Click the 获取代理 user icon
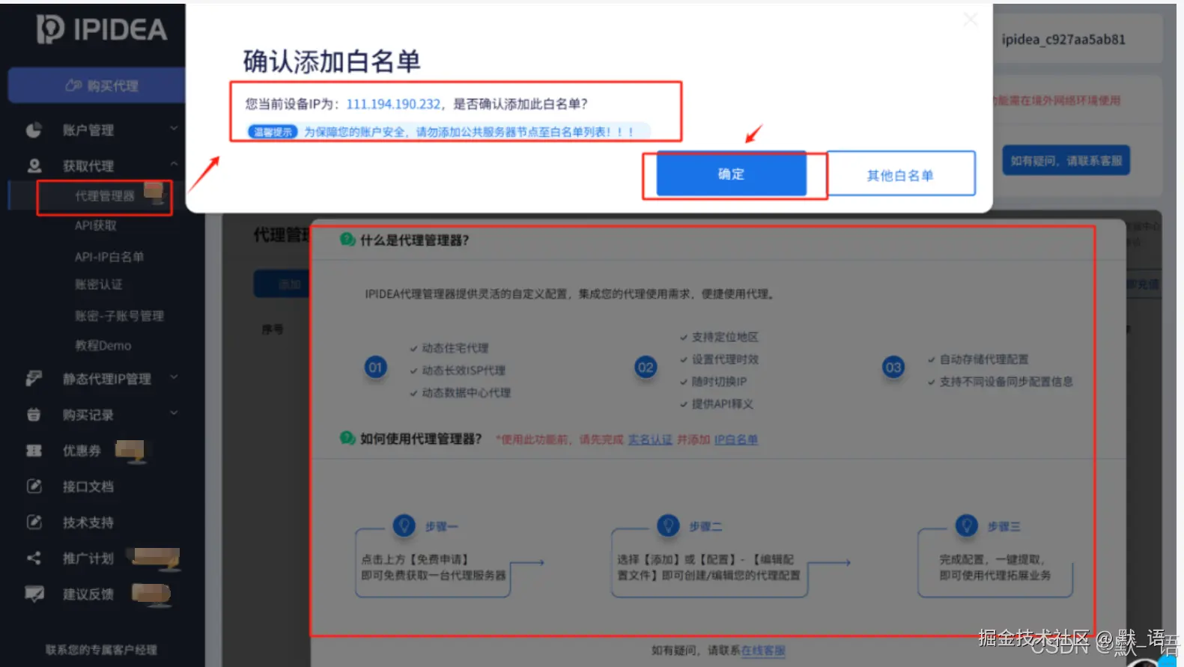 [34, 165]
